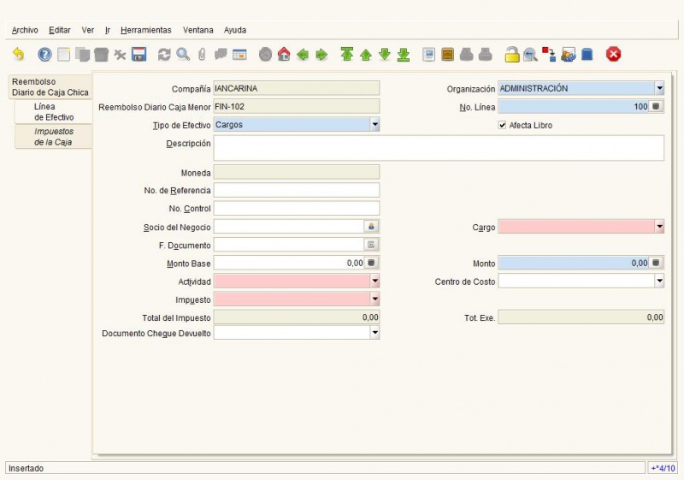Open the F. Documento calendar button
This screenshot has height=480, width=684.
(x=371, y=245)
